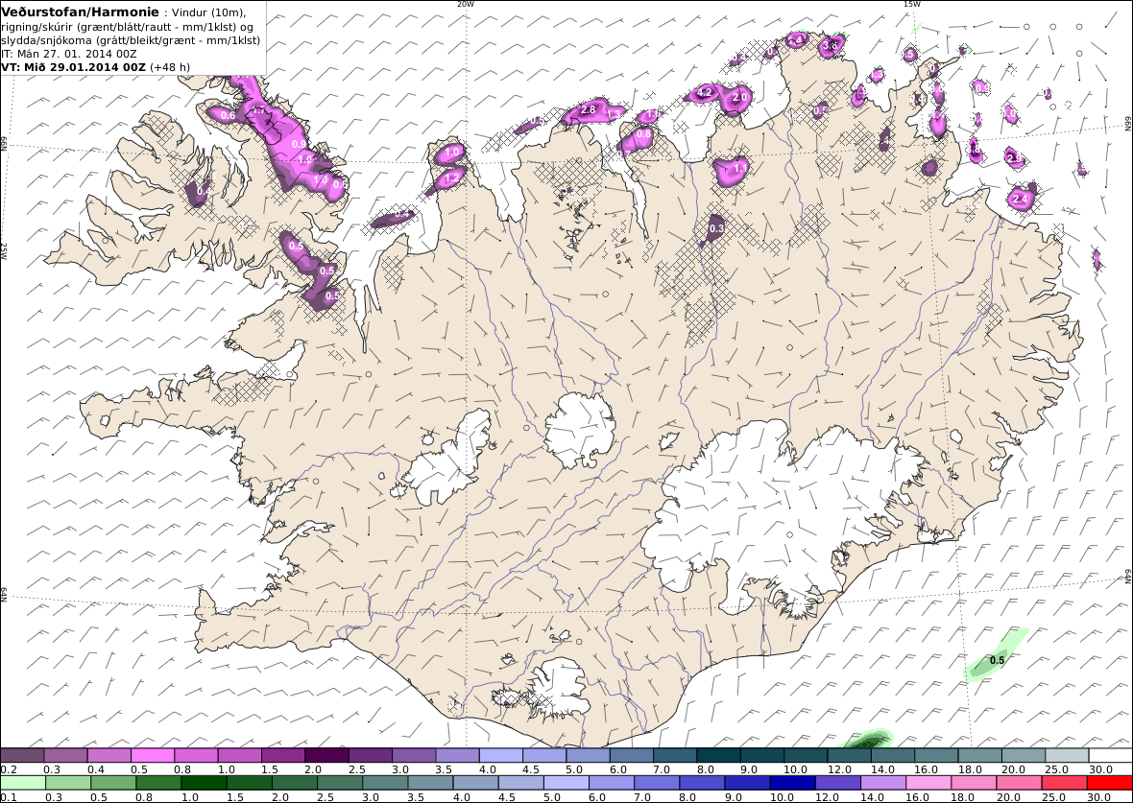
Task: Click the '2.4' snowfall value off east coast
Action: click(x=1021, y=199)
